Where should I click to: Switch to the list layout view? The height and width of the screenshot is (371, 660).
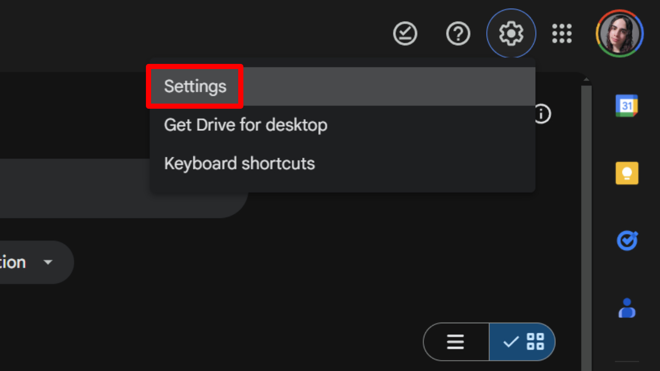(456, 342)
